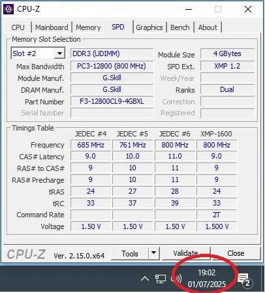Screen dimensions: 265x293
Task: Click the Ver. 2.15.0.x64 version text
Action: (79, 256)
